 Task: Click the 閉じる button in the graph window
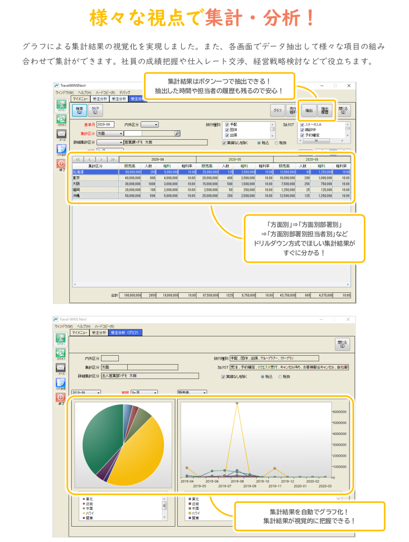coord(342,344)
